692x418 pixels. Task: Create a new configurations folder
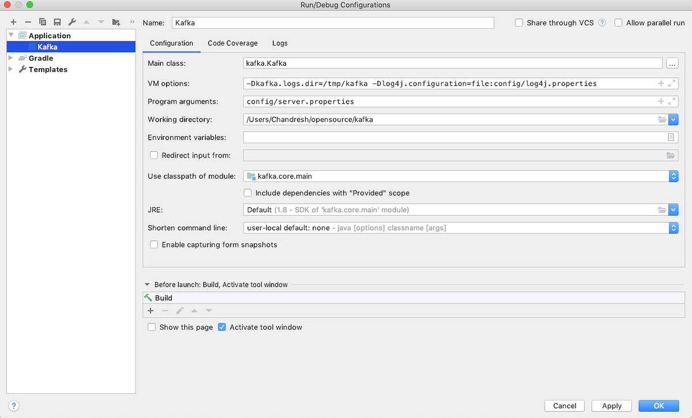115,22
